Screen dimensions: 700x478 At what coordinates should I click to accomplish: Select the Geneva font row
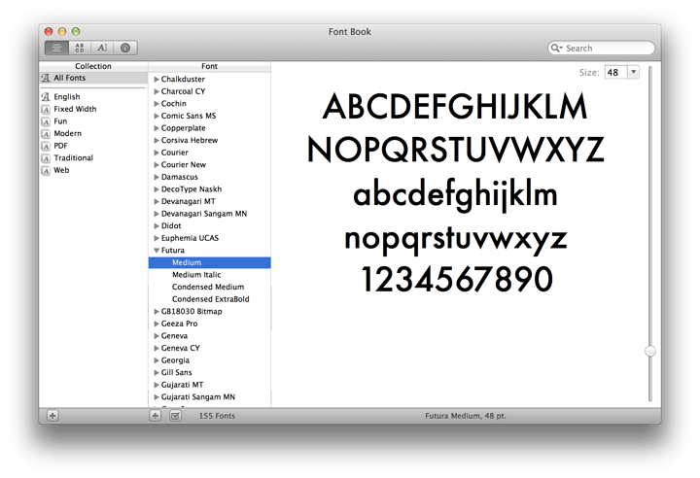209,336
